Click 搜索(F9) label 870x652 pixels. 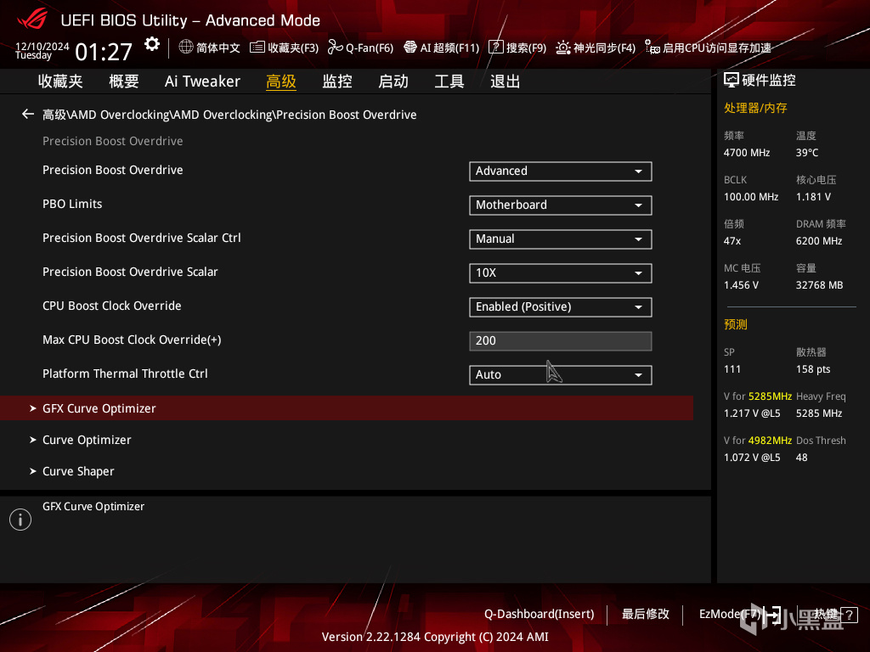coord(526,48)
